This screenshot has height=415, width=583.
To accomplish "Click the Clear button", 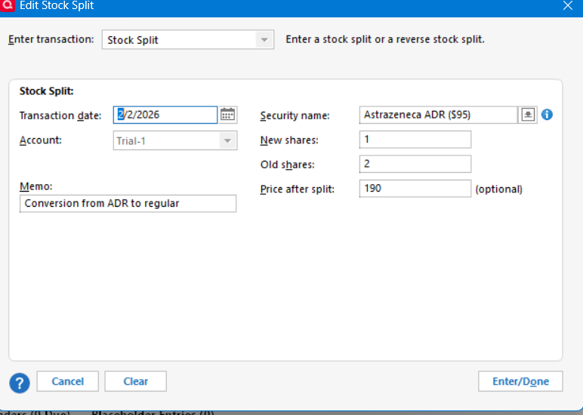I will pyautogui.click(x=135, y=381).
